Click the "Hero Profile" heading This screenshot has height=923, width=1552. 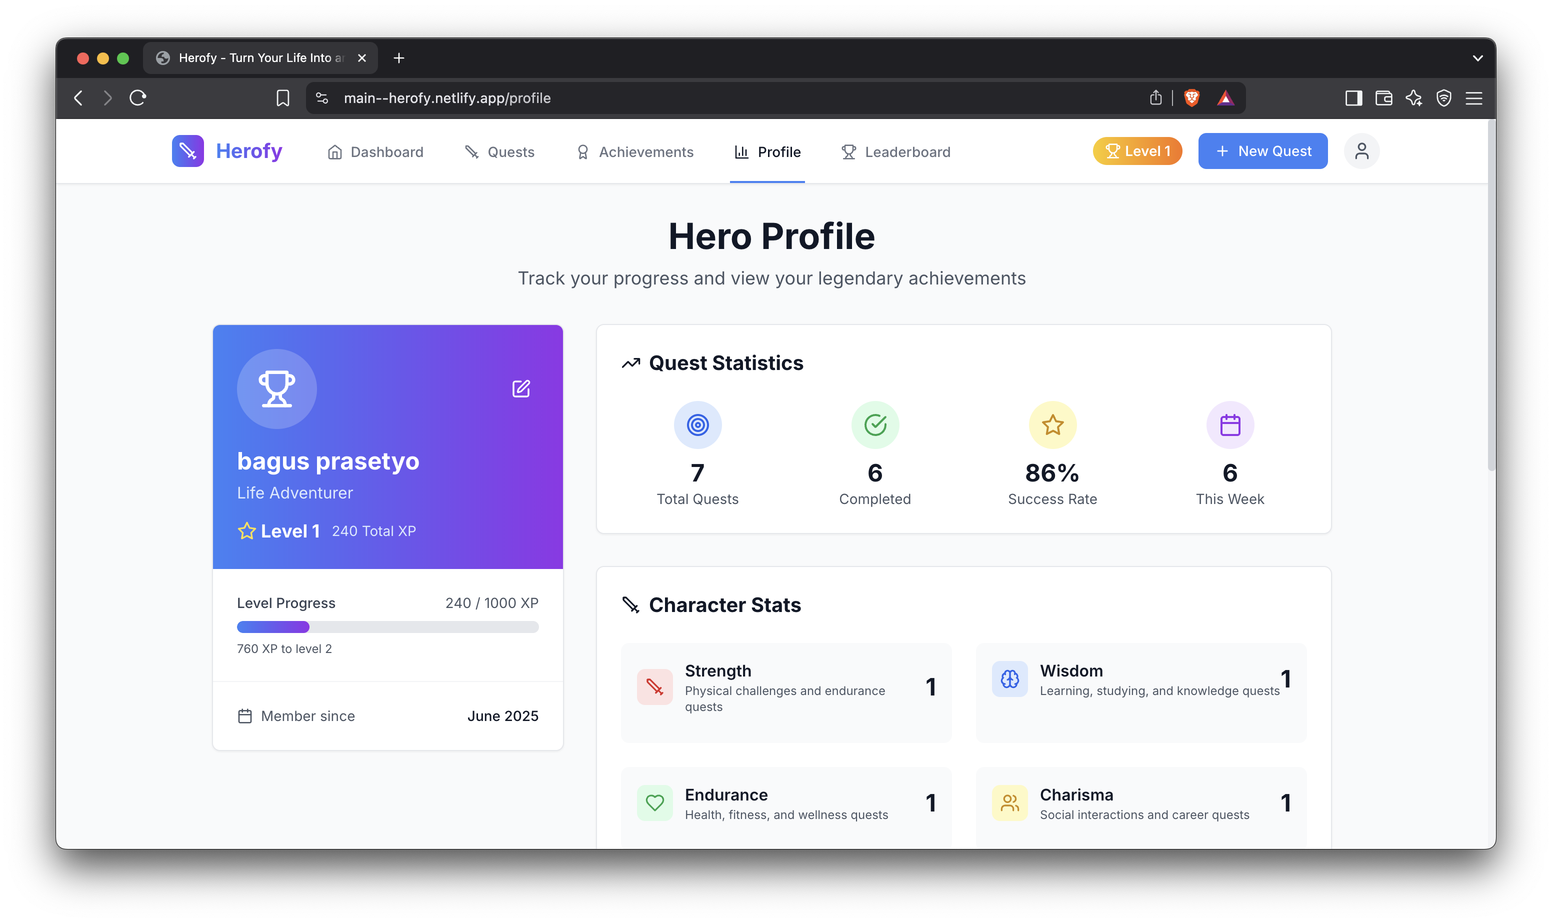pyautogui.click(x=771, y=236)
